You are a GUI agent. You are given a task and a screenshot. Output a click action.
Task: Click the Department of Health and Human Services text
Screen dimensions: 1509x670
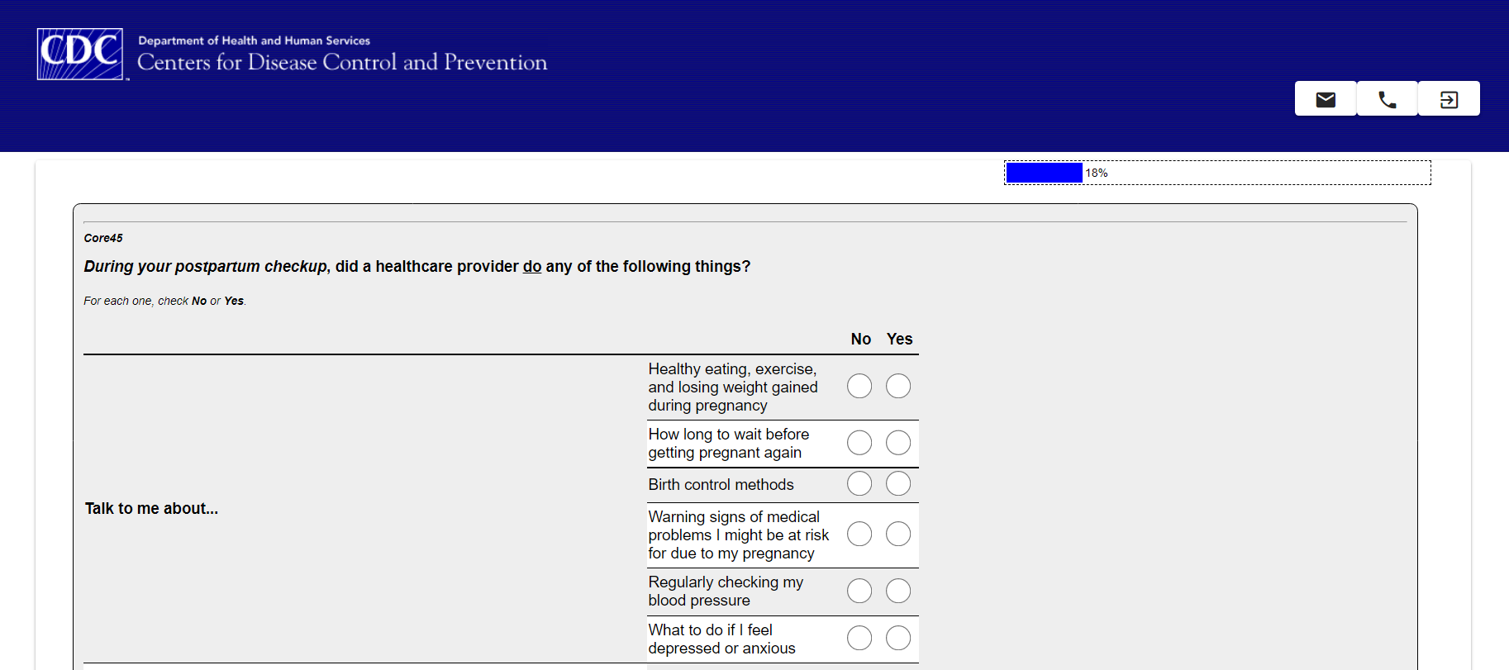point(254,40)
